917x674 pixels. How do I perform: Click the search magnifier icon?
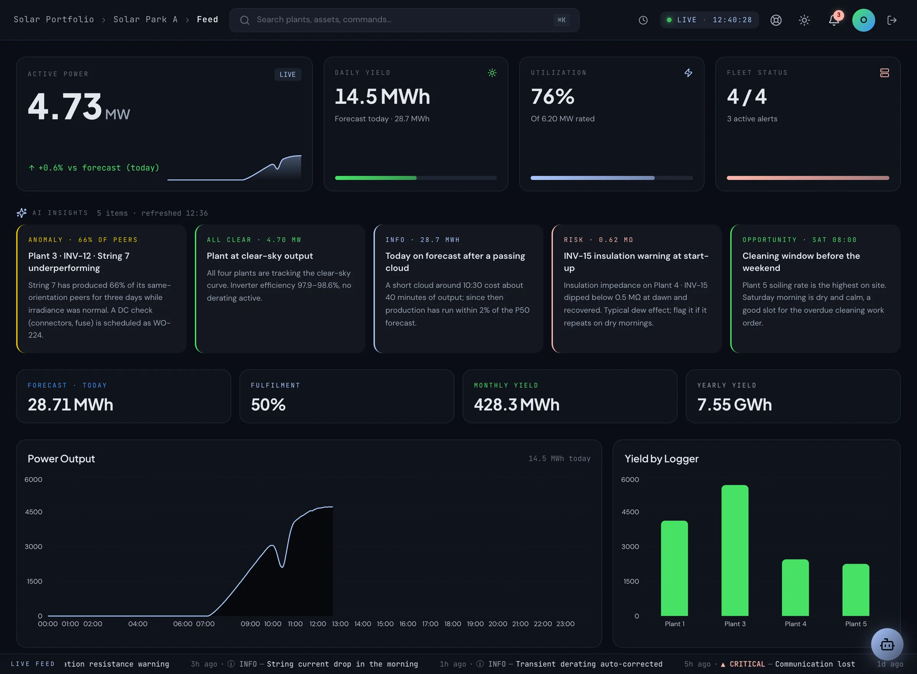click(245, 20)
